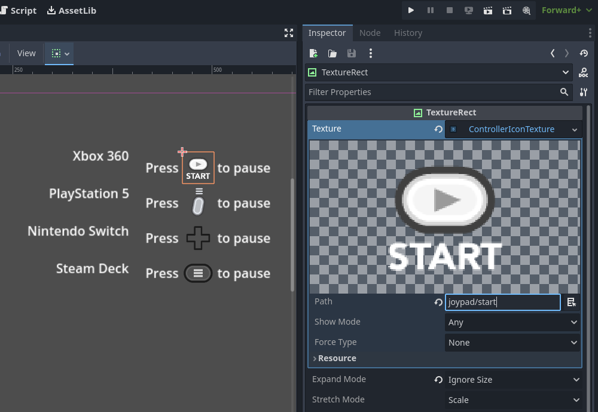Open the Force Type dropdown

[x=512, y=343]
